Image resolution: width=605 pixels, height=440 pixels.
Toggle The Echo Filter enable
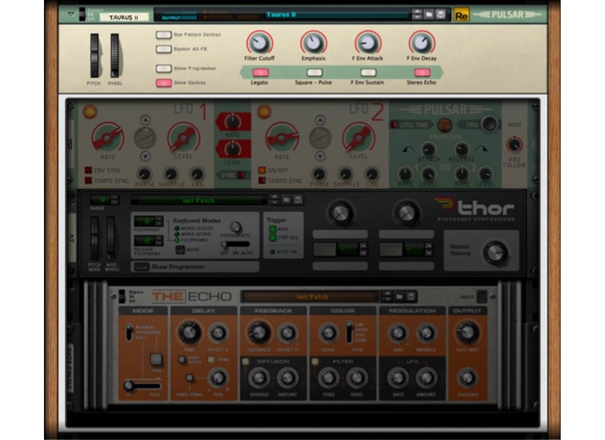[x=315, y=361]
